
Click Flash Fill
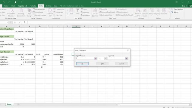click(103, 9)
